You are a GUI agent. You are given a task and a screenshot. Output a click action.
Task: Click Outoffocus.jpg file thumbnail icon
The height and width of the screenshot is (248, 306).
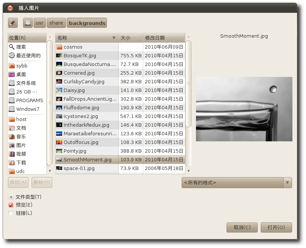59,142
